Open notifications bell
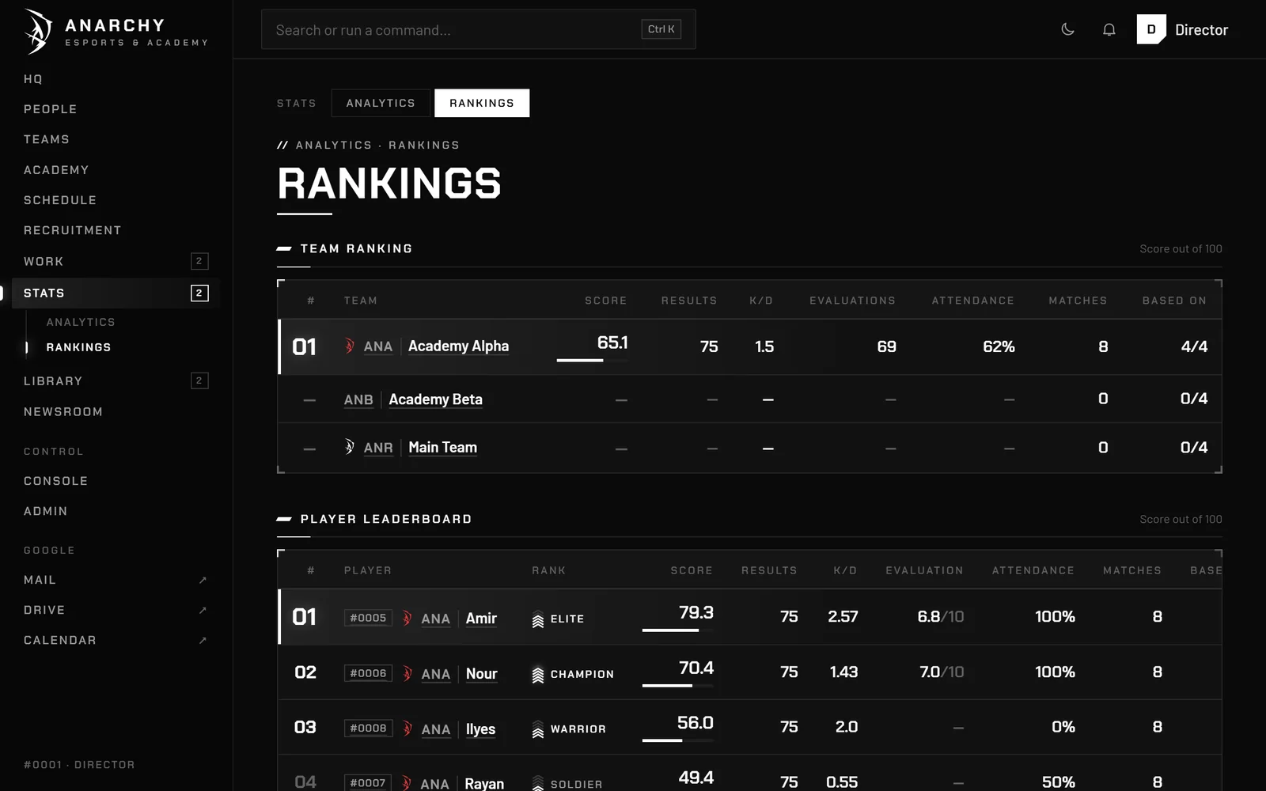Viewport: 1266px width, 791px height. point(1109,29)
